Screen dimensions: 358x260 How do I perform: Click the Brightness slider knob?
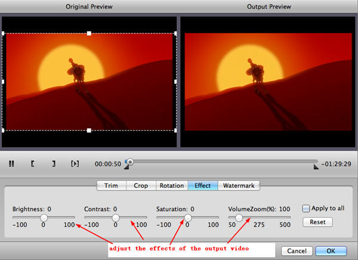[44, 218]
